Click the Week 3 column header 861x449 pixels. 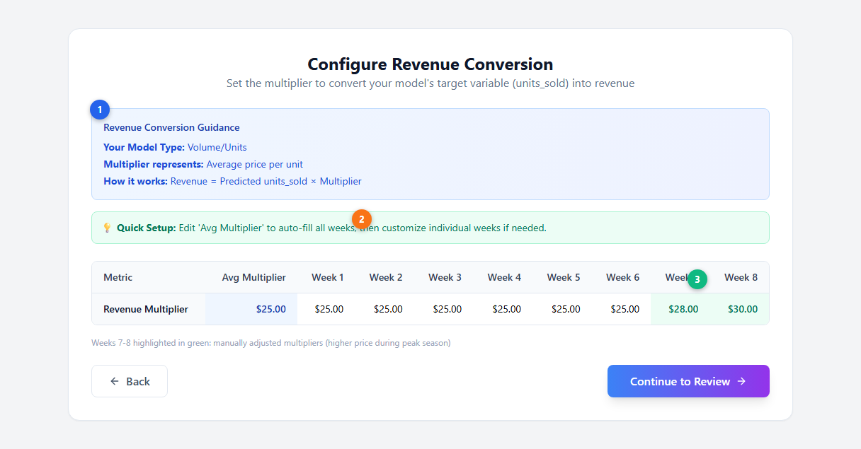445,277
